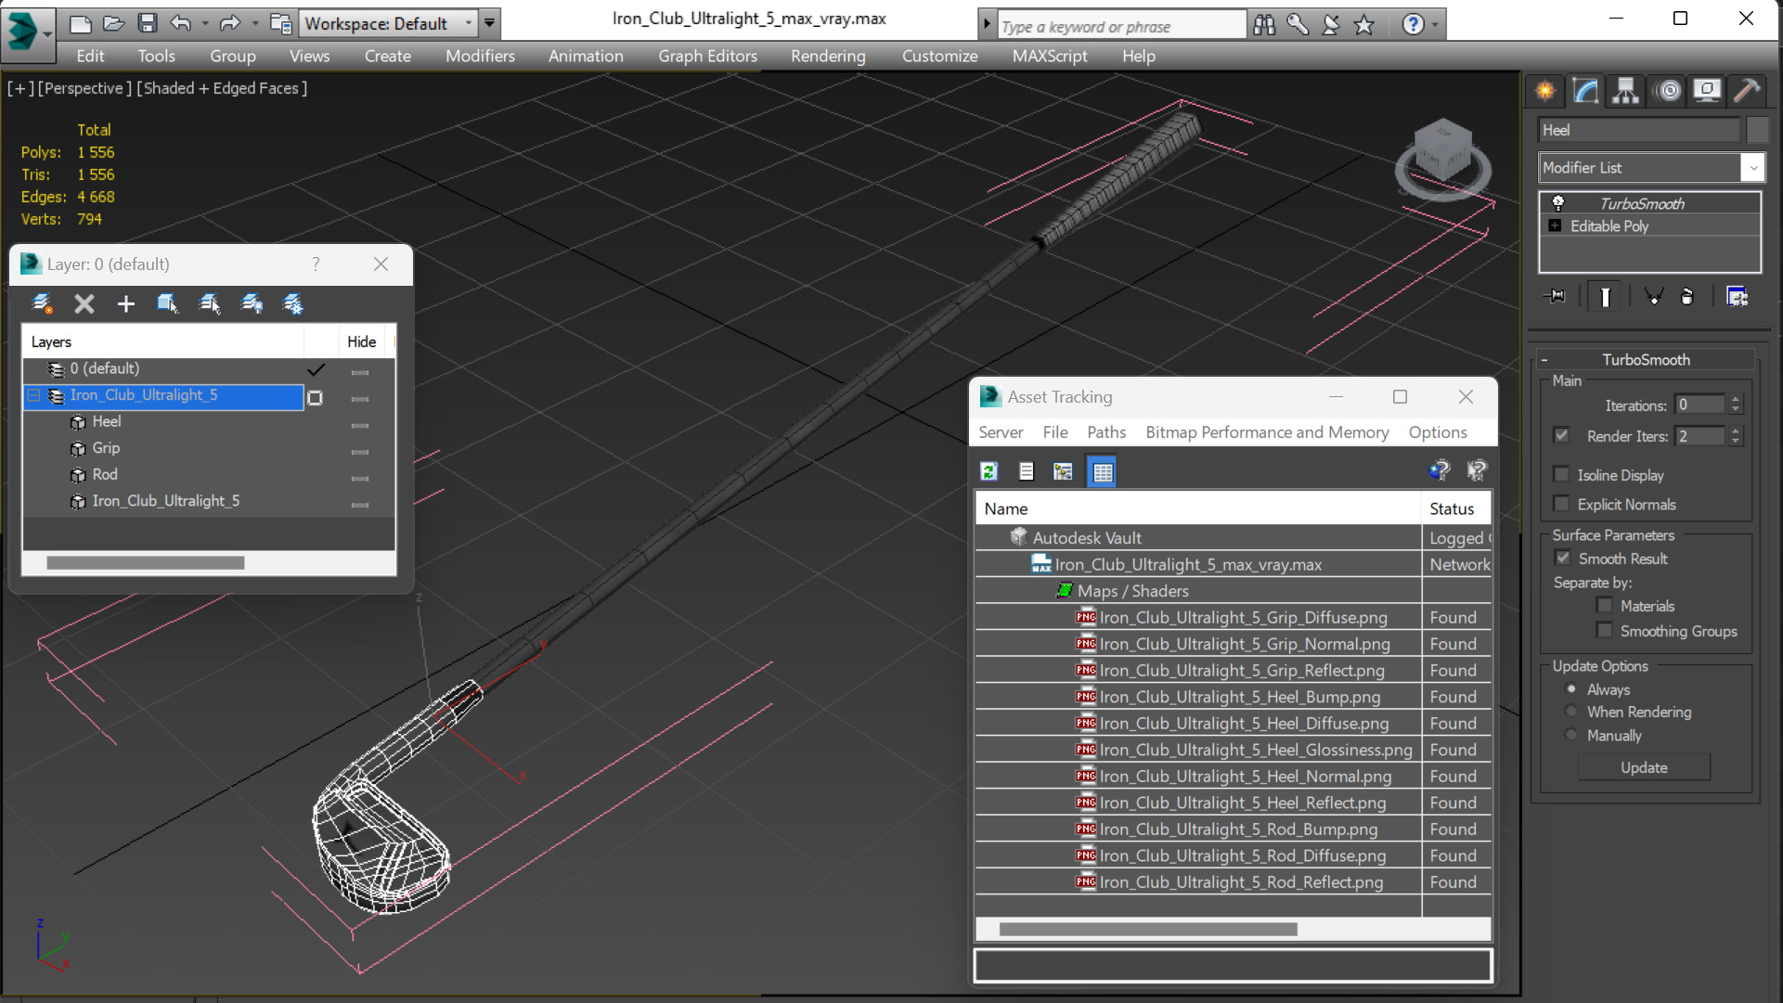This screenshot has width=1783, height=1003.
Task: Click the Perspective viewport label
Action: click(83, 88)
